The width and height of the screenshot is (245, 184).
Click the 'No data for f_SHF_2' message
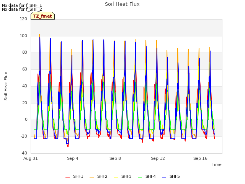pyautogui.click(x=22, y=9)
